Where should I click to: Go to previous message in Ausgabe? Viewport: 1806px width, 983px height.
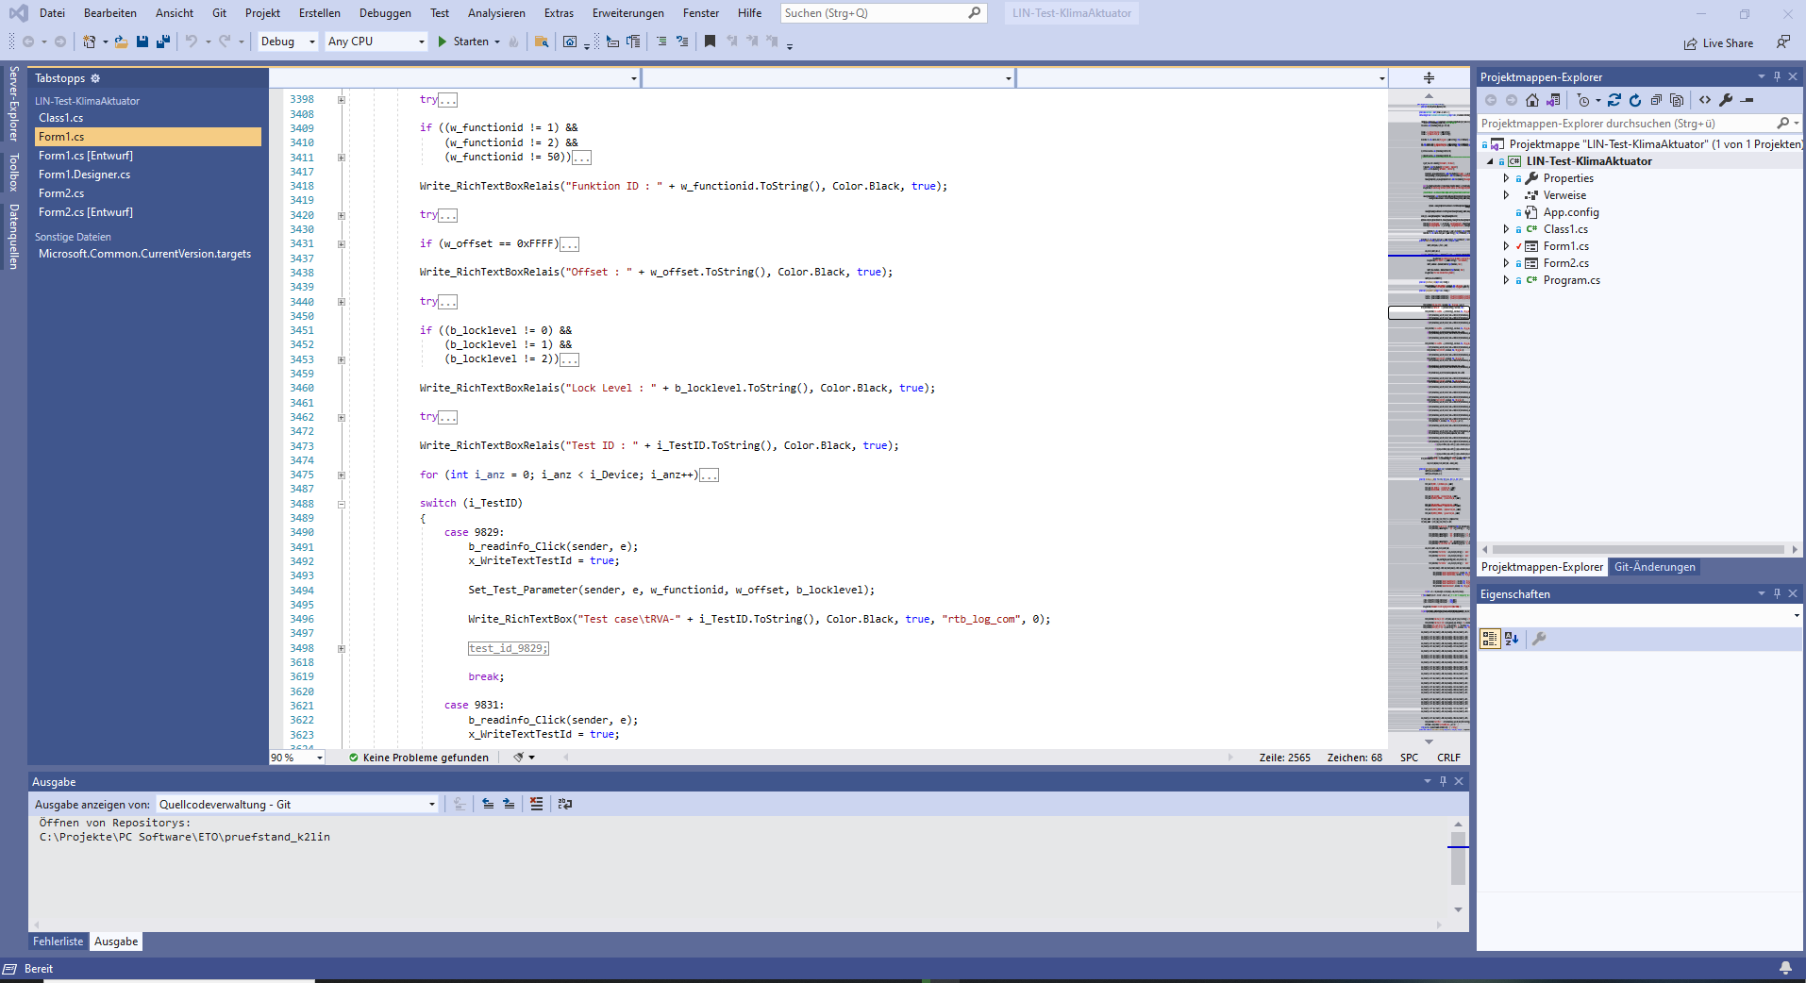click(x=488, y=804)
